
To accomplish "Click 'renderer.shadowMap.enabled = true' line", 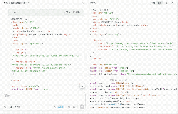I will 111,102.
